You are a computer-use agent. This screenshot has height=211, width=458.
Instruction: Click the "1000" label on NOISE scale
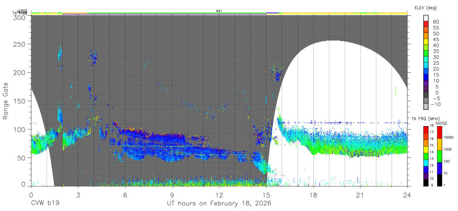(447, 150)
